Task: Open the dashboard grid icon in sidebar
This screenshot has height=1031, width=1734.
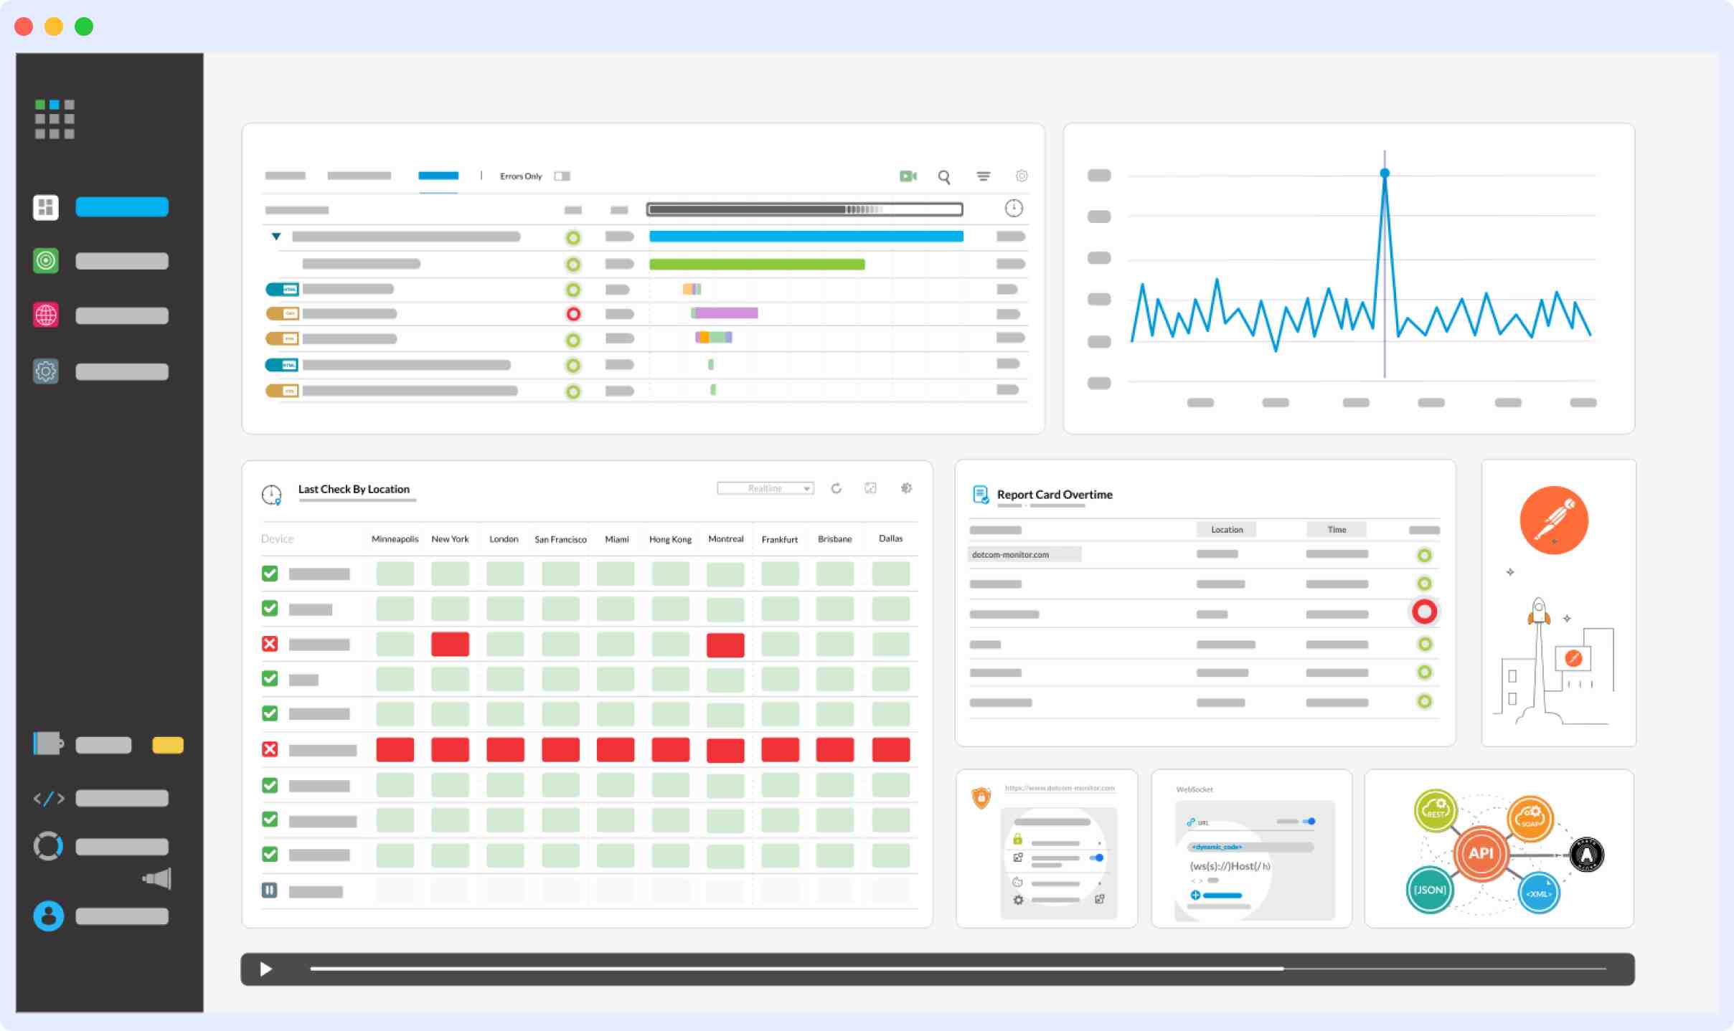Action: coord(46,207)
